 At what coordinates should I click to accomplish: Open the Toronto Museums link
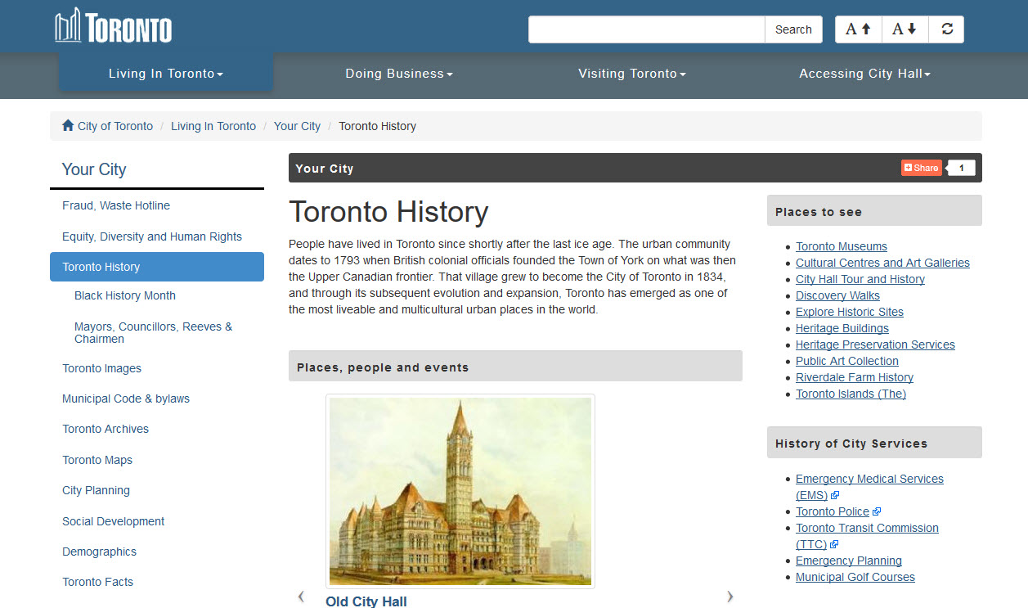pos(842,246)
